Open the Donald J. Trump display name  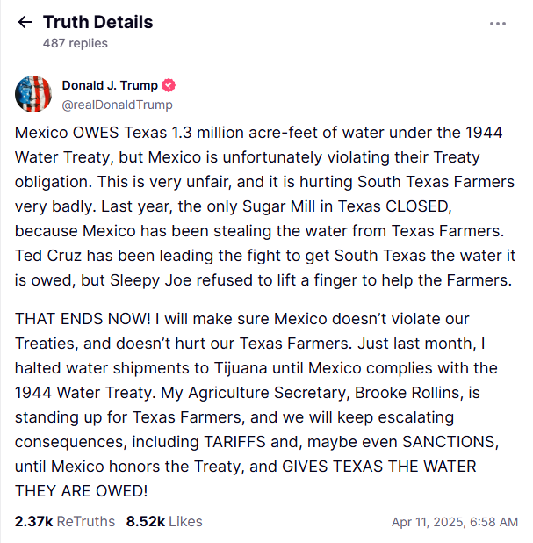110,85
